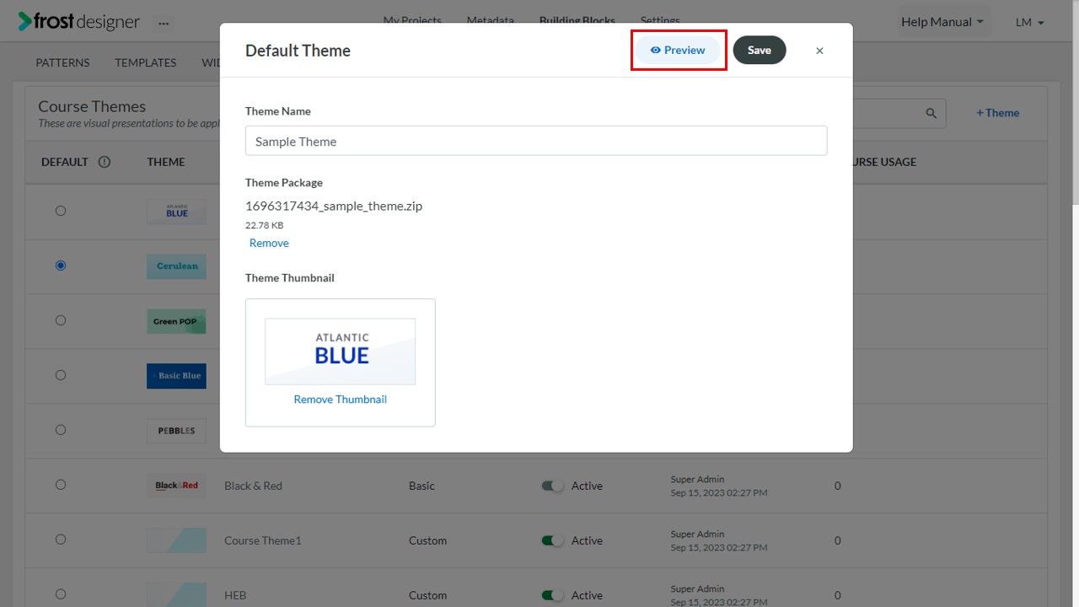Open the LM user menu
Image resolution: width=1079 pixels, height=607 pixels.
point(1030,22)
